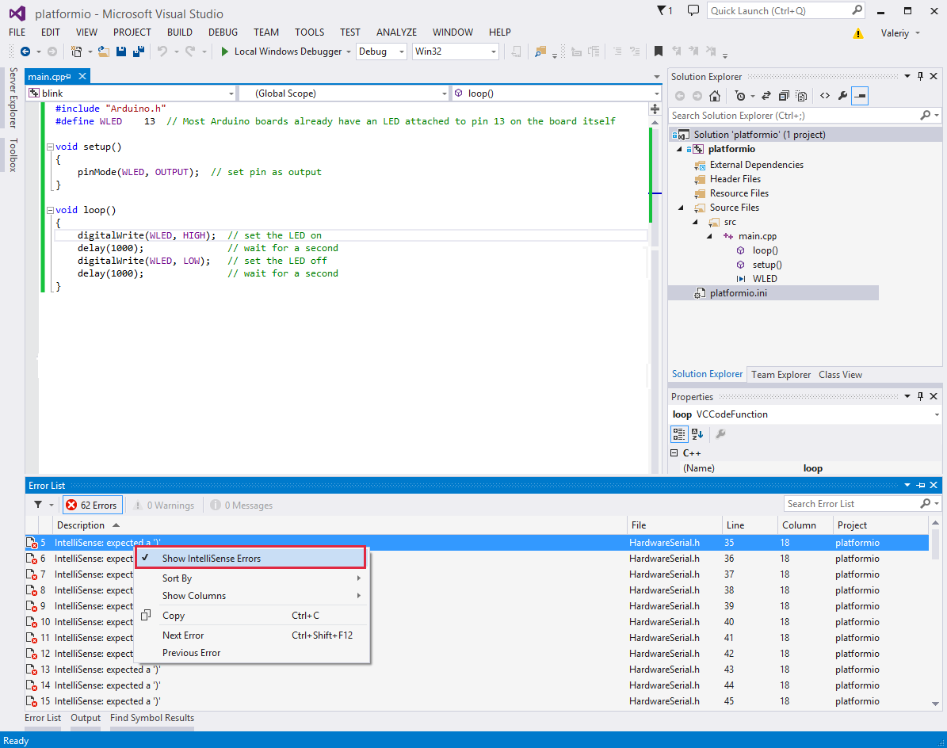This screenshot has height=748, width=947.
Task: Start Local Windows Debugger
Action: click(282, 52)
